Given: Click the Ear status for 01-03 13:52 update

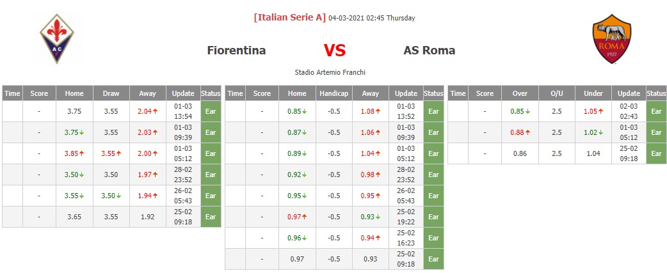Looking at the screenshot, I should pyautogui.click(x=433, y=111).
